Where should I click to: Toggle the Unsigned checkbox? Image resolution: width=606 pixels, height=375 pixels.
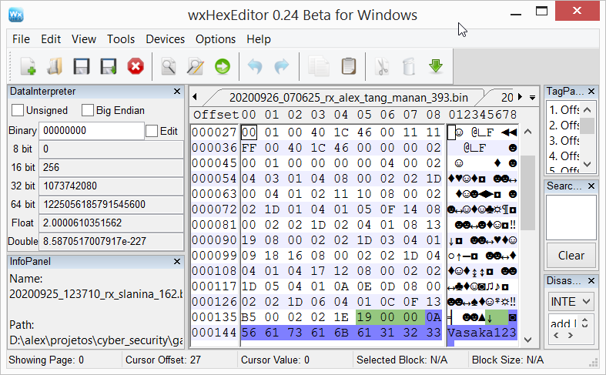click(x=18, y=110)
